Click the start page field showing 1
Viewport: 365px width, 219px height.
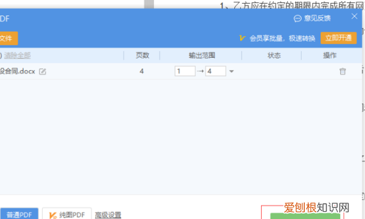(x=185, y=71)
